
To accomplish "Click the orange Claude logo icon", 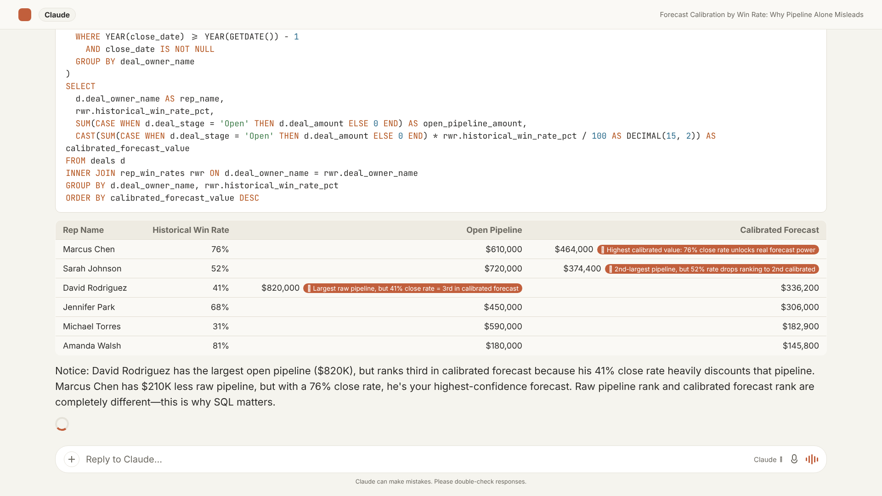I will 25,15.
